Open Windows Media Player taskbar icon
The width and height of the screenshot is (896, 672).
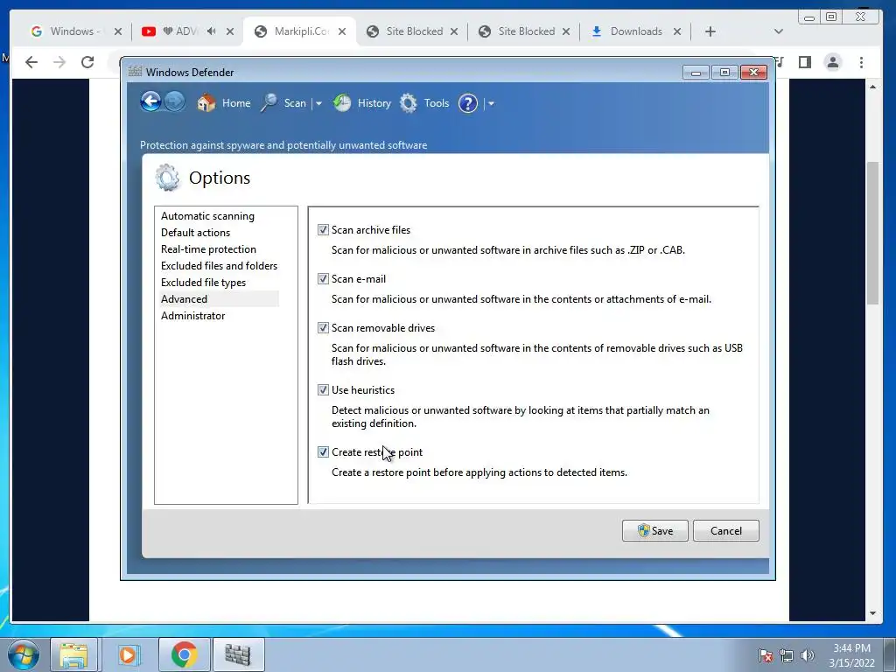[x=128, y=654]
